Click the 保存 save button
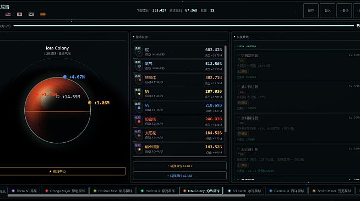The image size is (360, 201). pos(311,10)
